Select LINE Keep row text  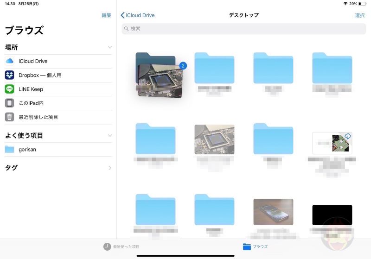tap(31, 89)
